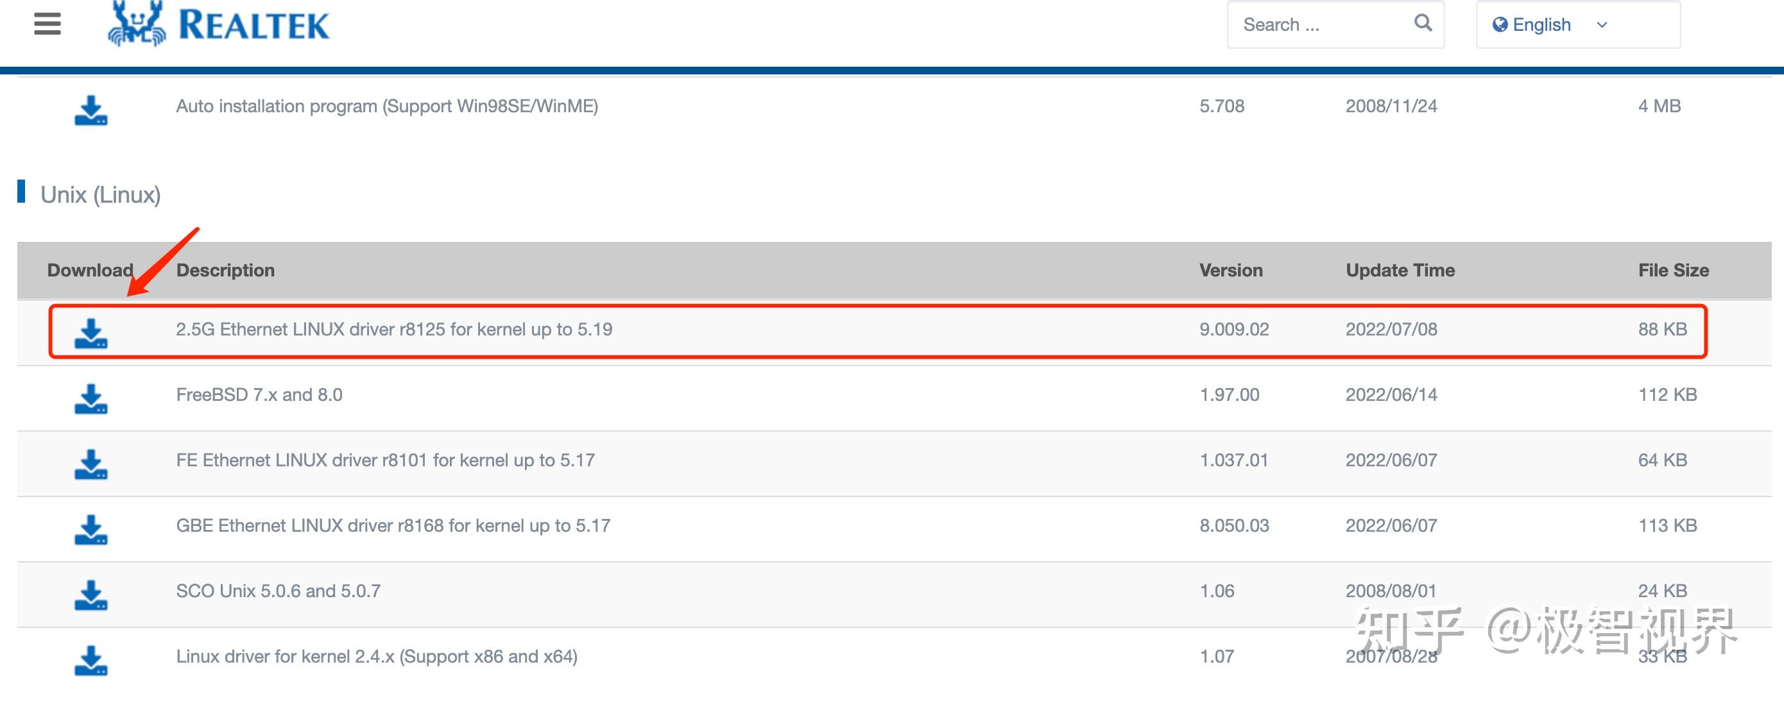Download the GBE Ethernet r8168 driver
The height and width of the screenshot is (703, 1784).
point(90,529)
